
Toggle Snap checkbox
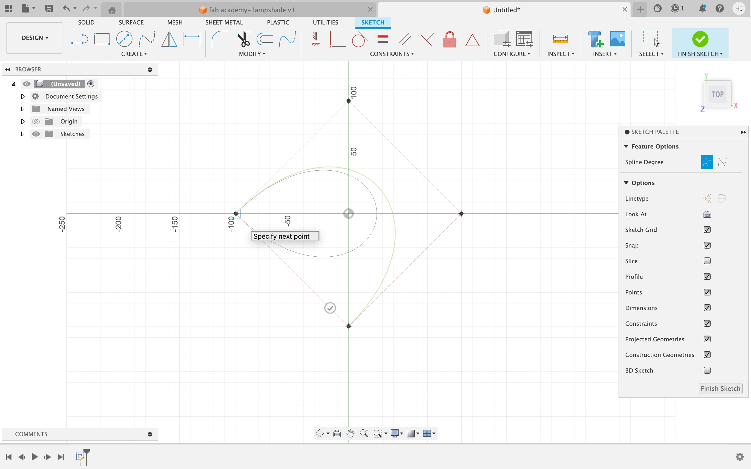tap(707, 245)
